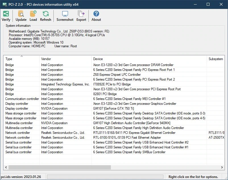228x180 pixels.
Task: Click the Motherboard Gigabyte Z68P-DS3 info line
Action: (x=59, y=31)
